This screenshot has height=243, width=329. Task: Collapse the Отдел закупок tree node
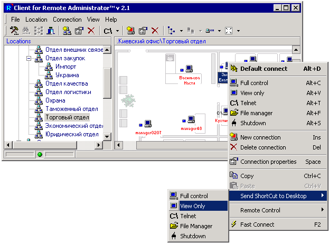[x=29, y=58]
